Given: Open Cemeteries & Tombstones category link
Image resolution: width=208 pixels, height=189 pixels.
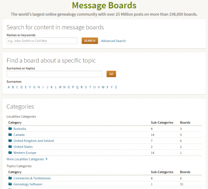Looking at the screenshot, I should pyautogui.click(x=32, y=178).
